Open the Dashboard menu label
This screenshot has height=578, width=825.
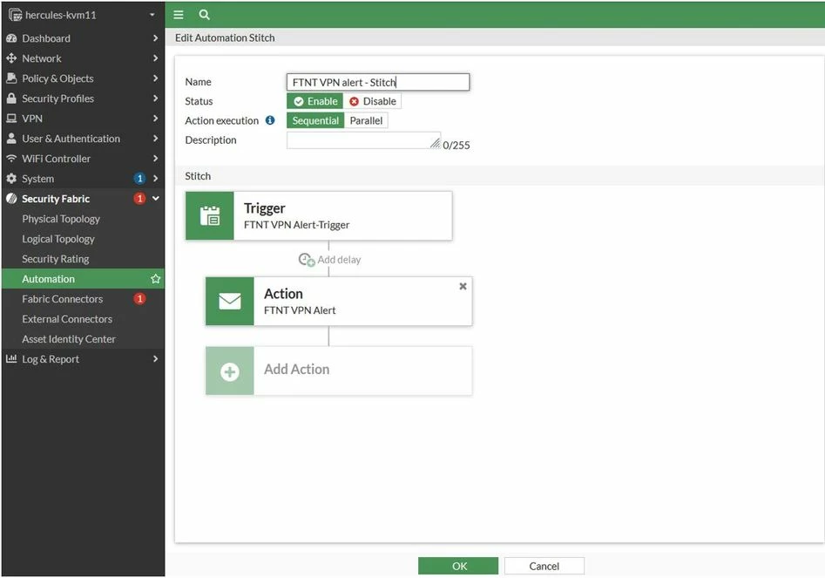(46, 38)
